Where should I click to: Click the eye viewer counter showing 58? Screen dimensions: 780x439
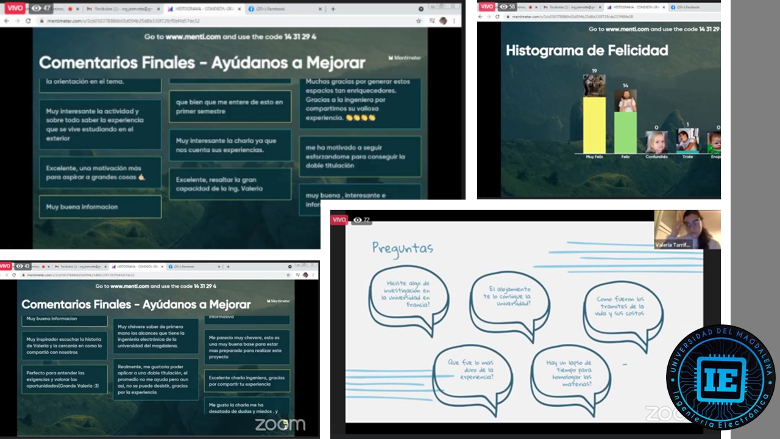coord(506,6)
